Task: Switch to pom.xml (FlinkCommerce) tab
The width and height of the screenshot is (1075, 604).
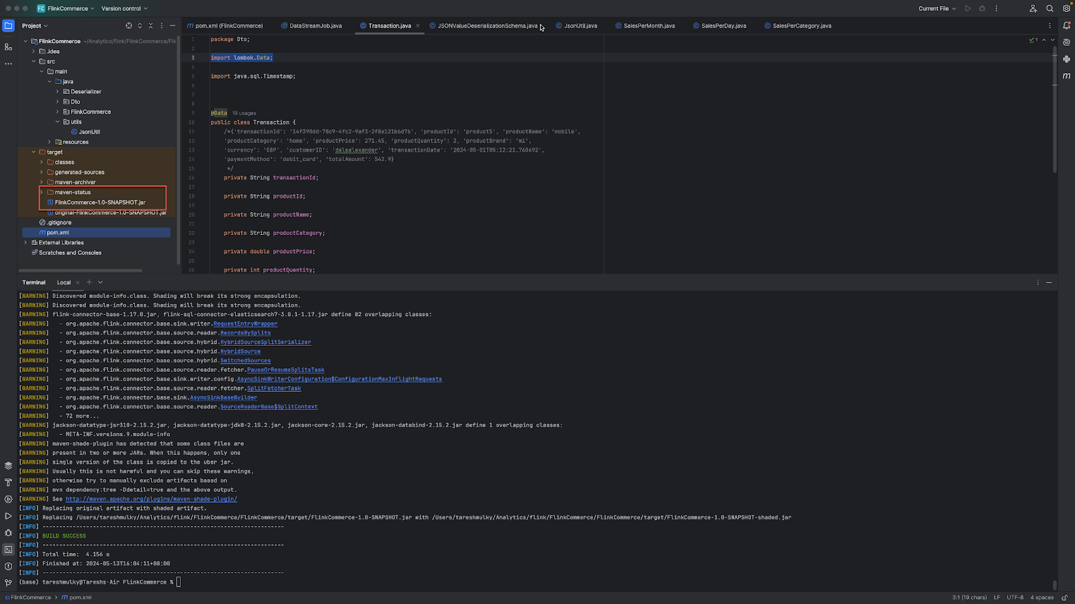Action: coord(225,26)
